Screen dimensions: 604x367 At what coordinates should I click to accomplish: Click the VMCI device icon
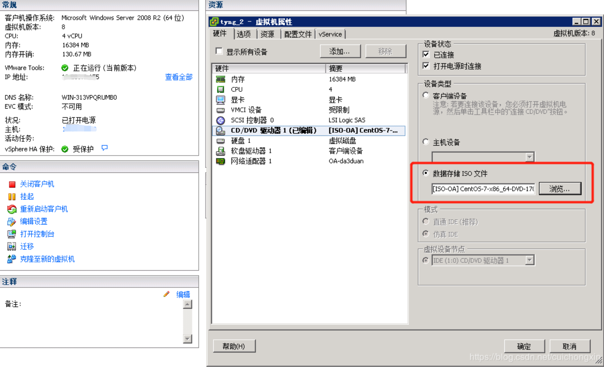(x=221, y=110)
